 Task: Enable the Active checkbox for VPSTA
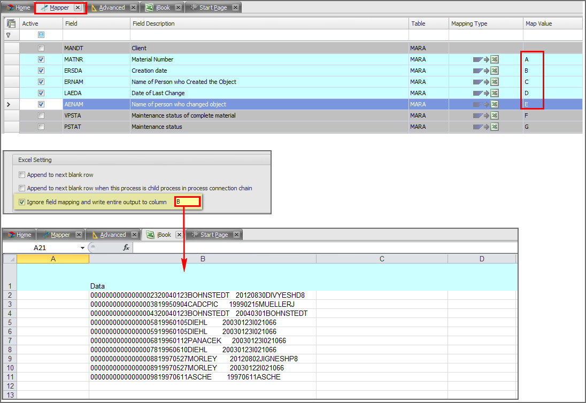tap(41, 115)
